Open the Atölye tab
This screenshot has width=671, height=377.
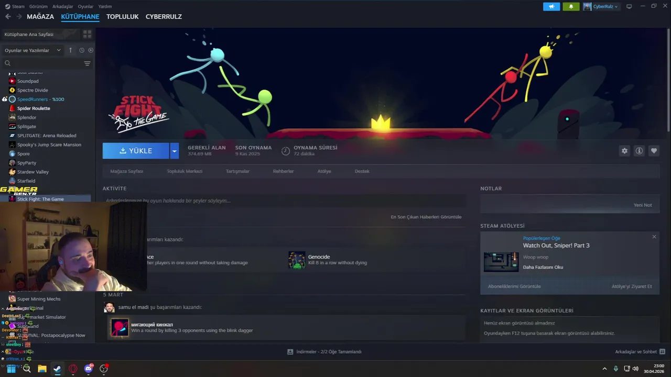click(324, 171)
